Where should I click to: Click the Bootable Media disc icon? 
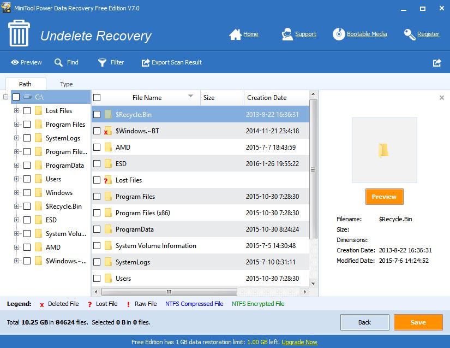click(339, 34)
